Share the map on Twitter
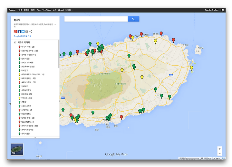The image size is (232, 167). [23, 32]
